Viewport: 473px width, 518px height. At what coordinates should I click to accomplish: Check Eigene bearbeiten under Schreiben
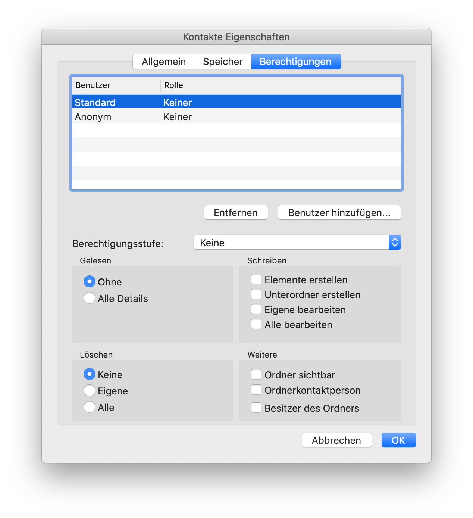tap(256, 309)
